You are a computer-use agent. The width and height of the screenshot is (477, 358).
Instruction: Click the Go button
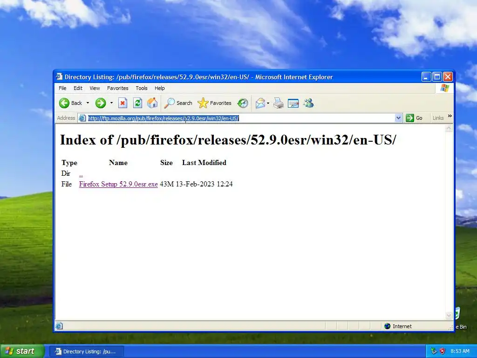pos(414,118)
